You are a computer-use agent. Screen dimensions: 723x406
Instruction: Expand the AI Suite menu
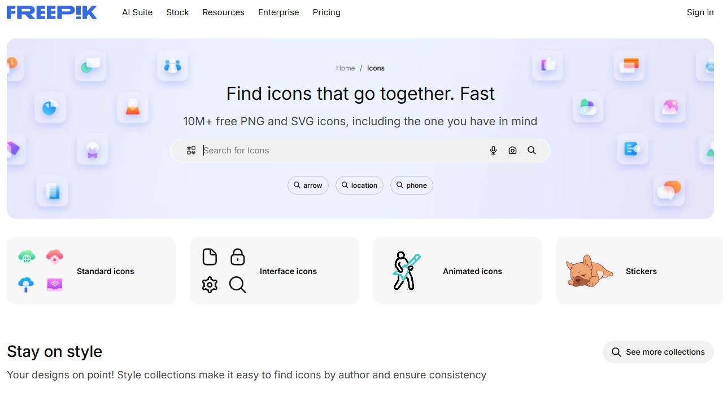[x=137, y=12]
